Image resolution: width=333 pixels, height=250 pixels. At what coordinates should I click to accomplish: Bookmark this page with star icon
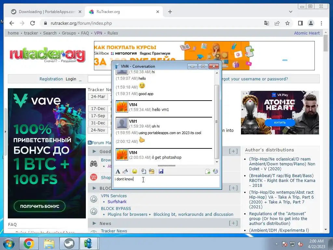[287, 23]
